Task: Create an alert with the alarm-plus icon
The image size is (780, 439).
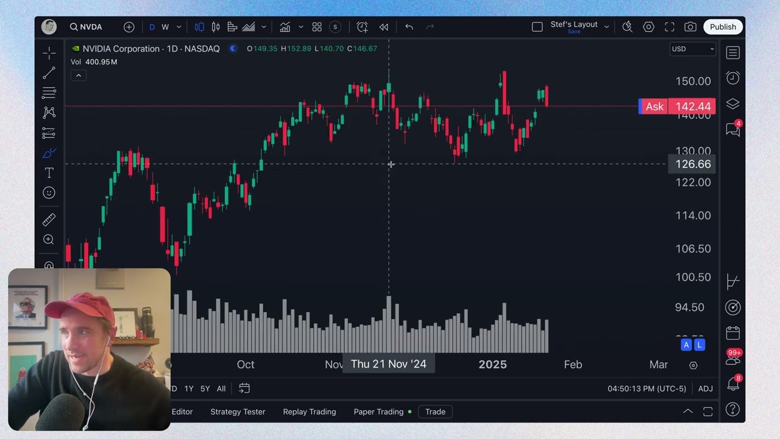Action: point(362,27)
